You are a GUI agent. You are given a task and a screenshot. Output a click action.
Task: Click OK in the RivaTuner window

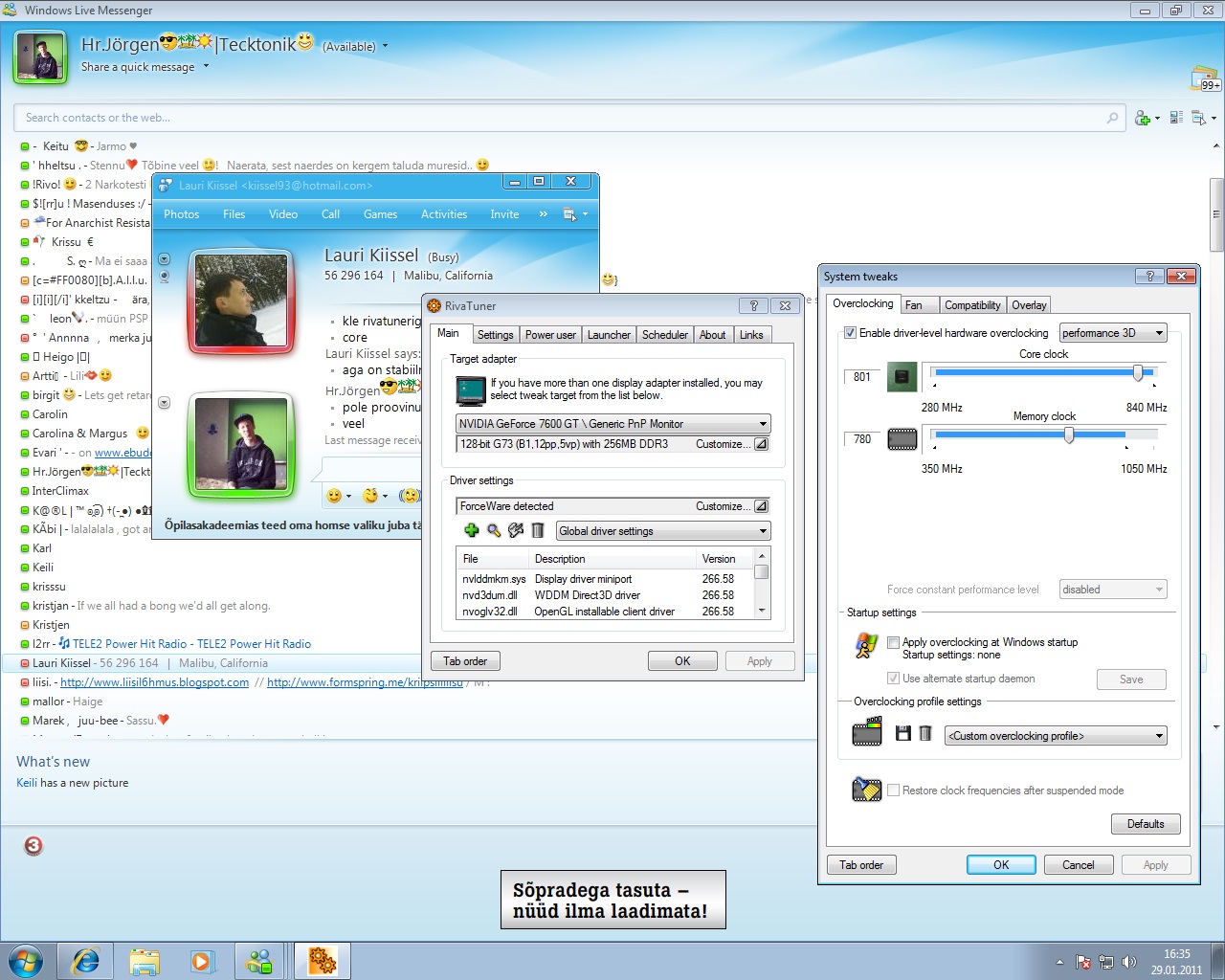[682, 661]
